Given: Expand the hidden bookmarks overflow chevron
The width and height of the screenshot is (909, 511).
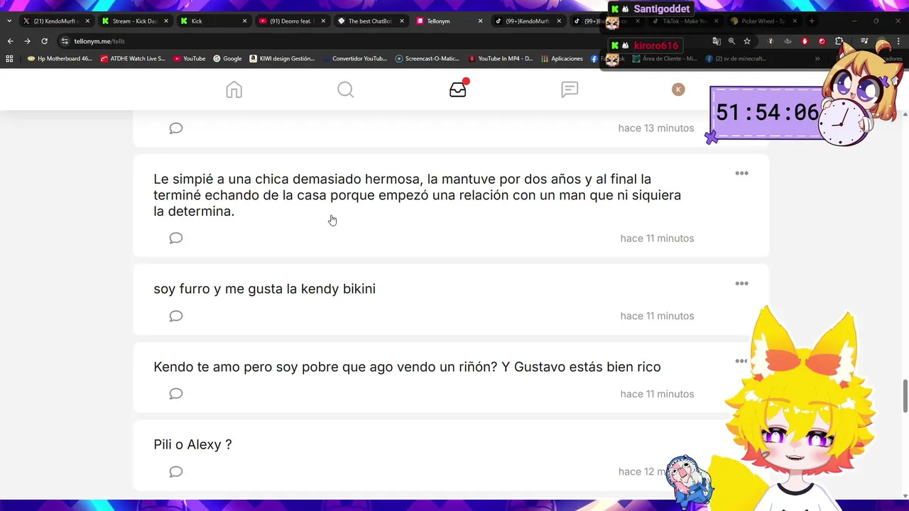Looking at the screenshot, I should [x=817, y=59].
